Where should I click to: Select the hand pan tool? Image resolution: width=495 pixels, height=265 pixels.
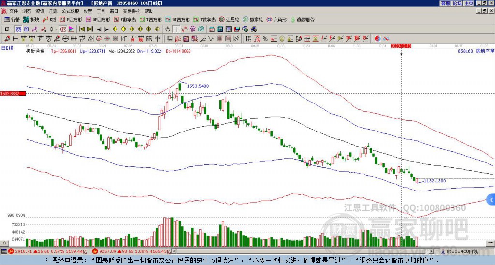pyautogui.click(x=168, y=29)
